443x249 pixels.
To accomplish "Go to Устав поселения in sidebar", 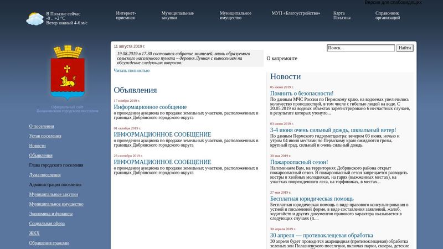I will (x=45, y=136).
